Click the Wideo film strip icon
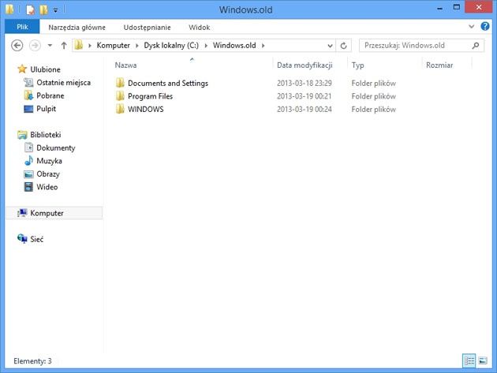 point(28,187)
